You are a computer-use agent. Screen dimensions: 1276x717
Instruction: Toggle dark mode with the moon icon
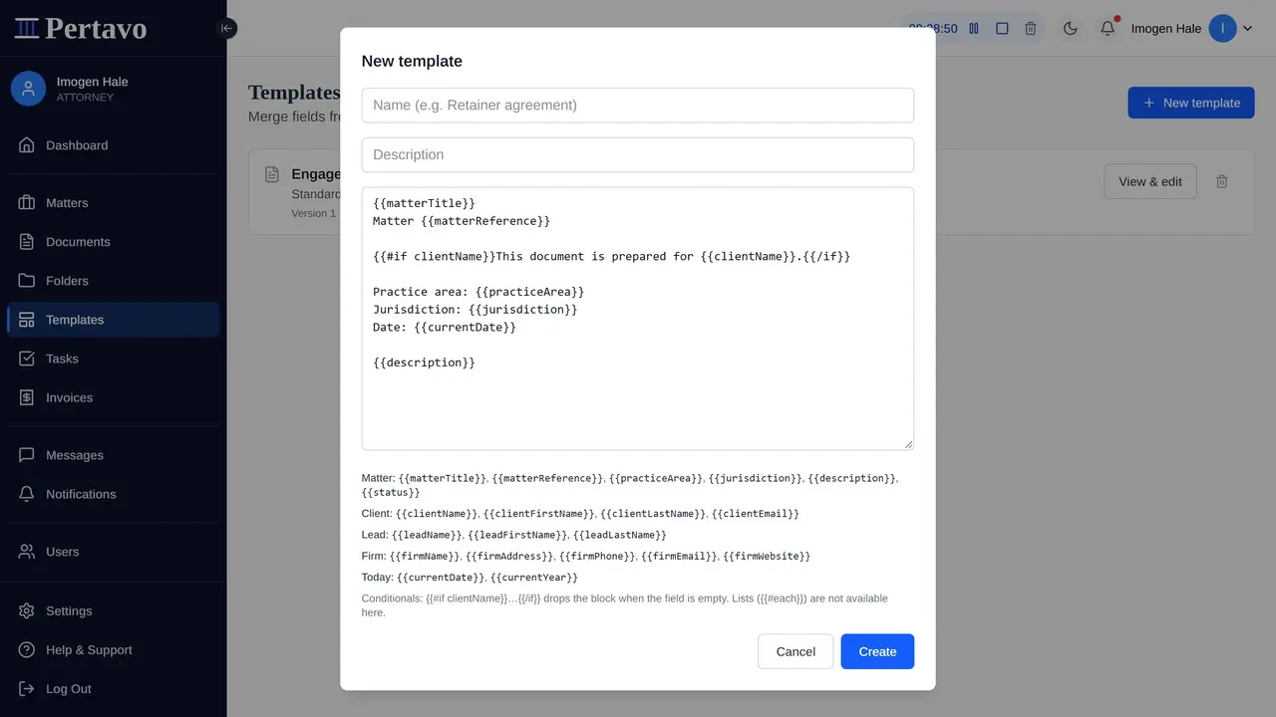coord(1071,29)
